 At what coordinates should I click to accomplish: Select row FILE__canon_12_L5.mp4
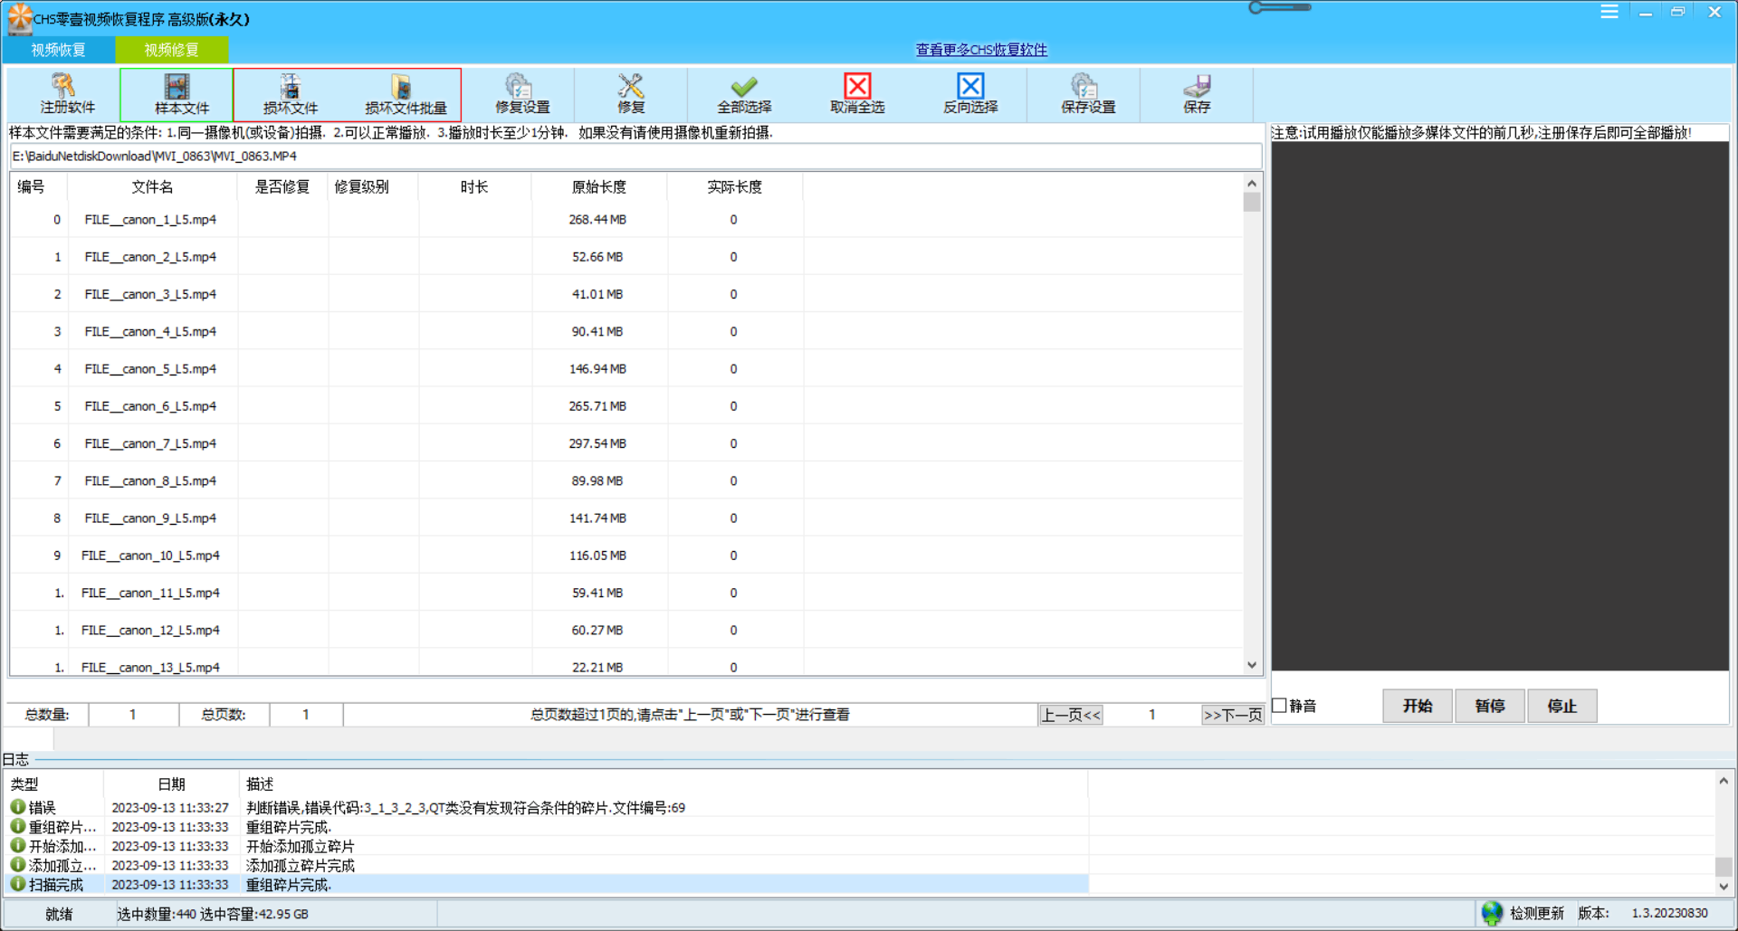pos(626,631)
